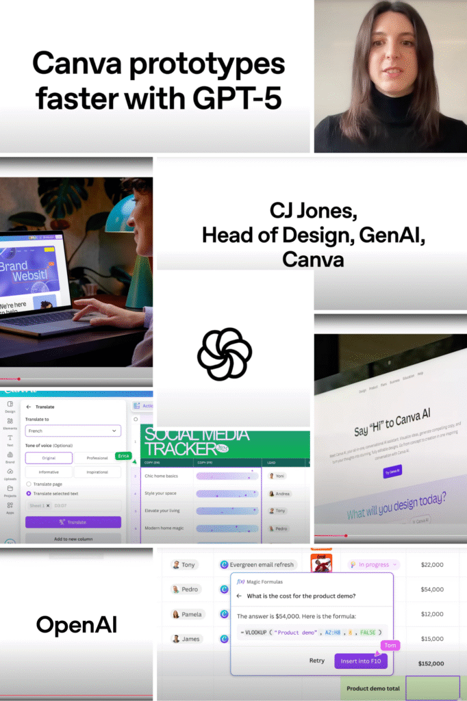The width and height of the screenshot is (467, 701).
Task: Click the SOCIAL MEDIA TRACKER heading
Action: coord(196,442)
